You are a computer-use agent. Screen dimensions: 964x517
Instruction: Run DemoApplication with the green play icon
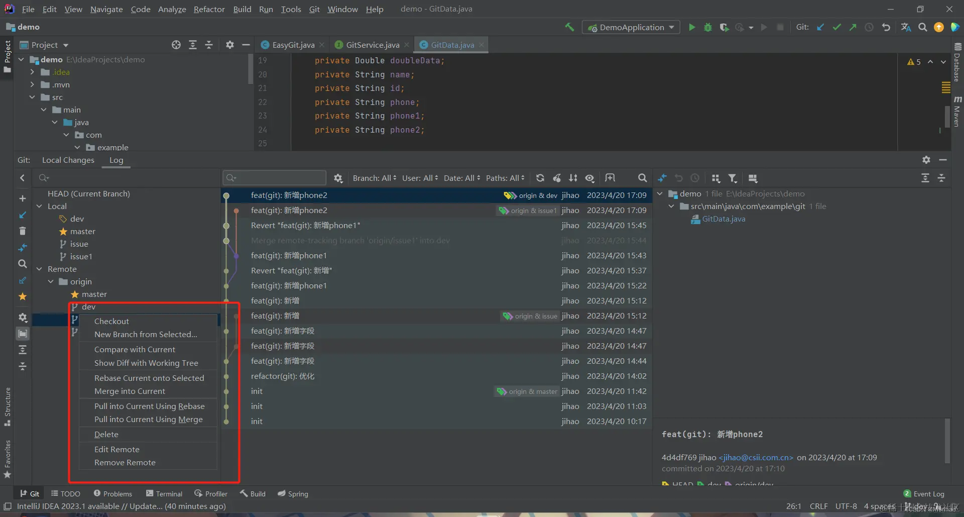click(x=692, y=27)
